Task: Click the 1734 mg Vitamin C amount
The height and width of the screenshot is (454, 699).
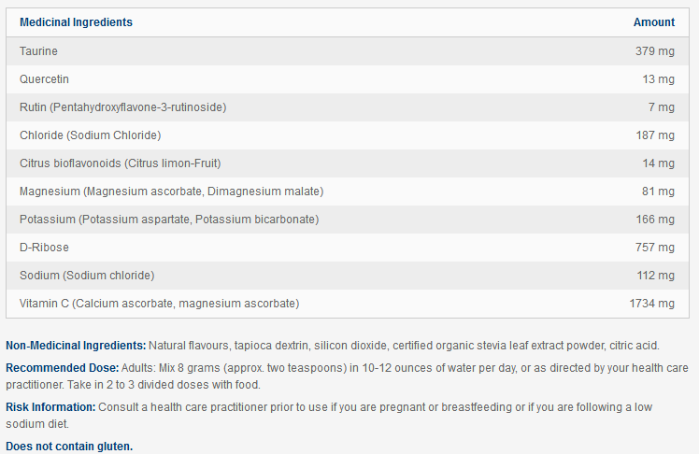Action: pos(651,304)
